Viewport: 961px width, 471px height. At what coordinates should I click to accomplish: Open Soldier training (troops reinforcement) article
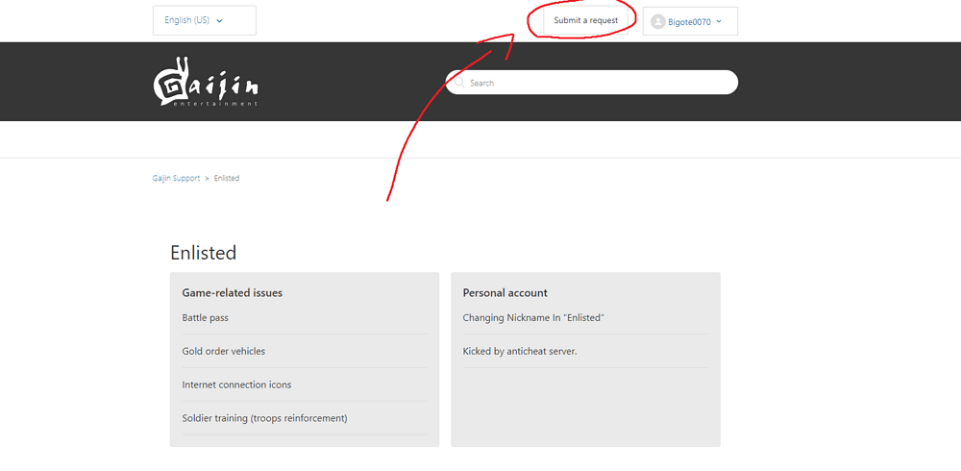pyautogui.click(x=264, y=418)
